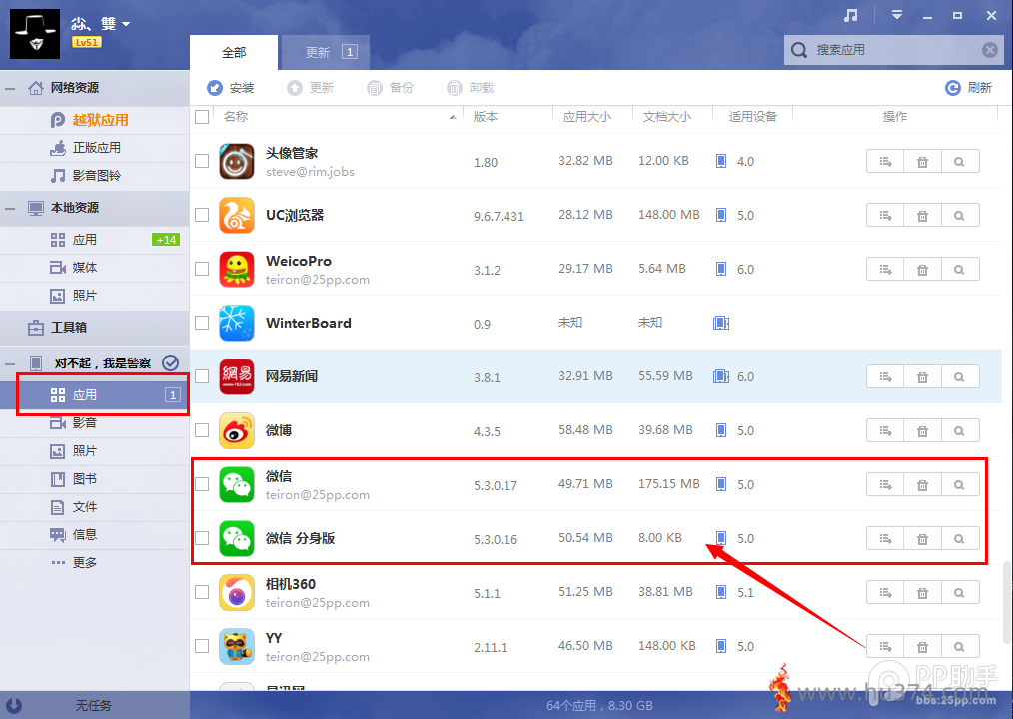Open the user profile dropdown arrow

(126, 24)
